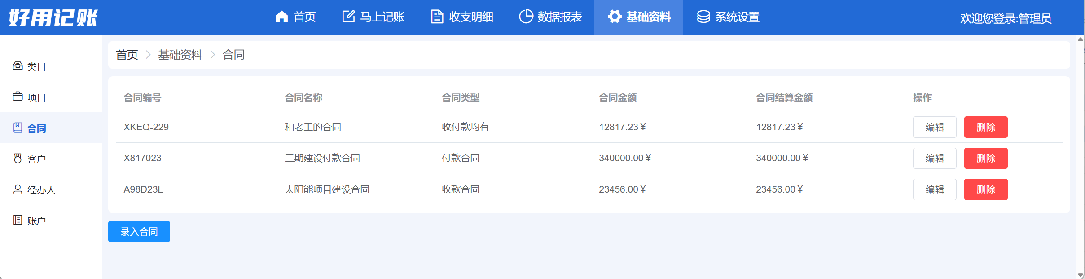
Task: Click the 合同 sidebar book icon
Action: pyautogui.click(x=18, y=128)
